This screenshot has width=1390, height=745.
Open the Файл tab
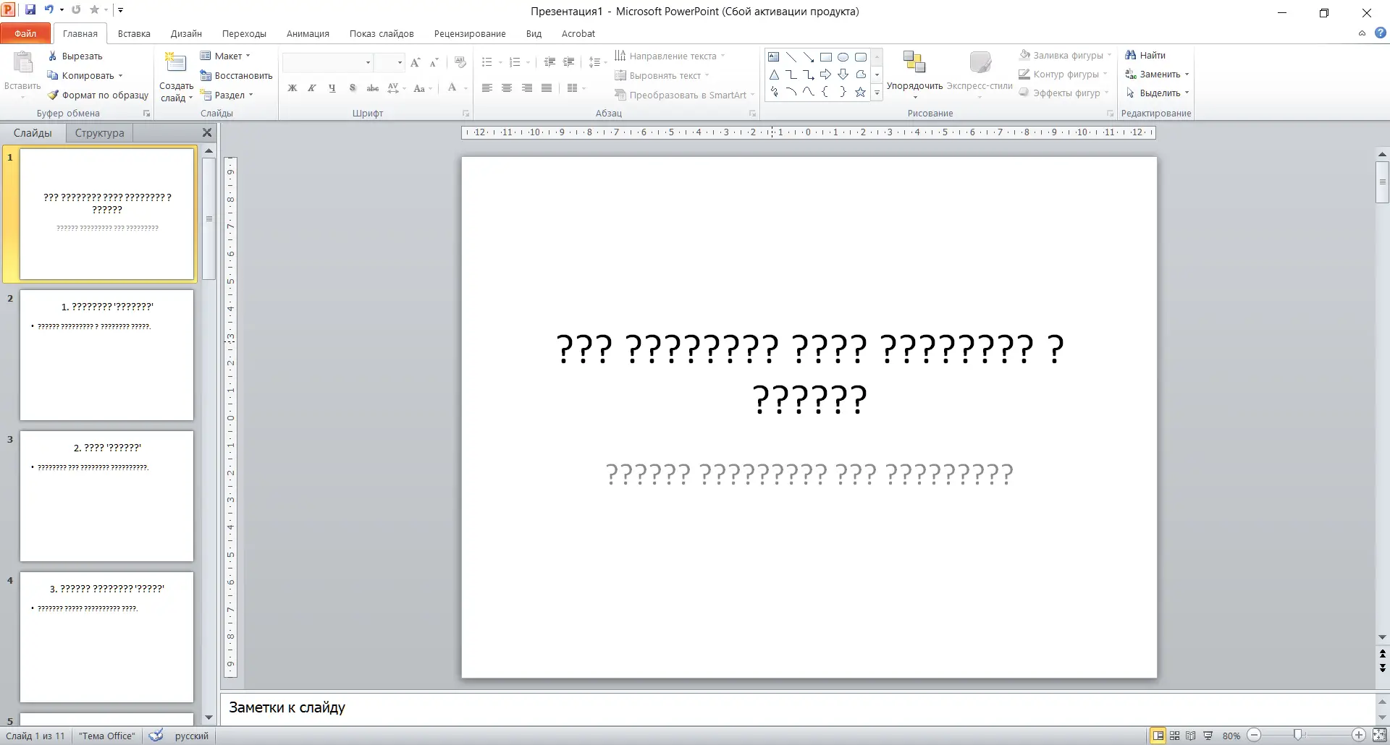(25, 33)
